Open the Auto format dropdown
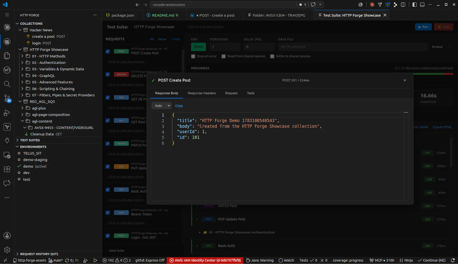Screen dimensions: 458x264 point(161,106)
